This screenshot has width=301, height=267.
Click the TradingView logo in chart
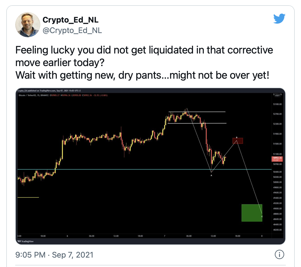25,241
